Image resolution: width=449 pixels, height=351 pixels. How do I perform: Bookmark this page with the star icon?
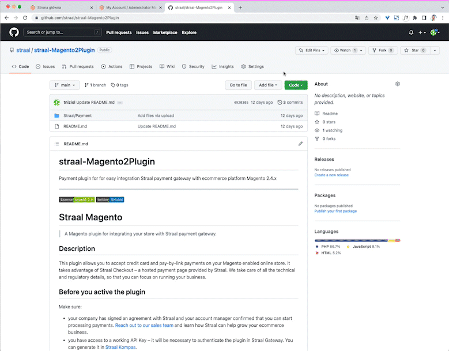375,18
